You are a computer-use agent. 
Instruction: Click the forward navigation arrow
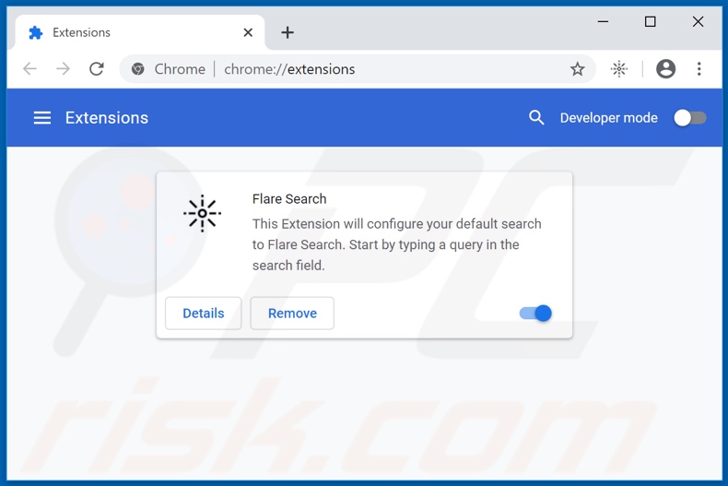[63, 69]
